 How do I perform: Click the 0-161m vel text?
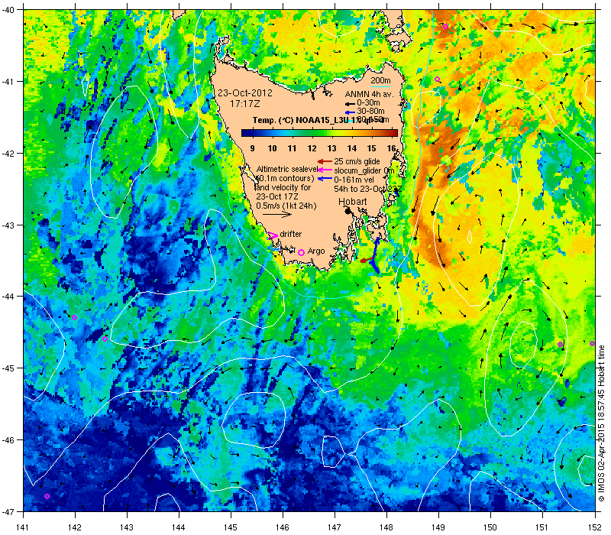click(x=354, y=180)
